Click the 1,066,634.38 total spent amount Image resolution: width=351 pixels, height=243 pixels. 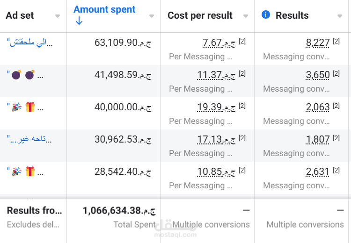pyautogui.click(x=119, y=211)
